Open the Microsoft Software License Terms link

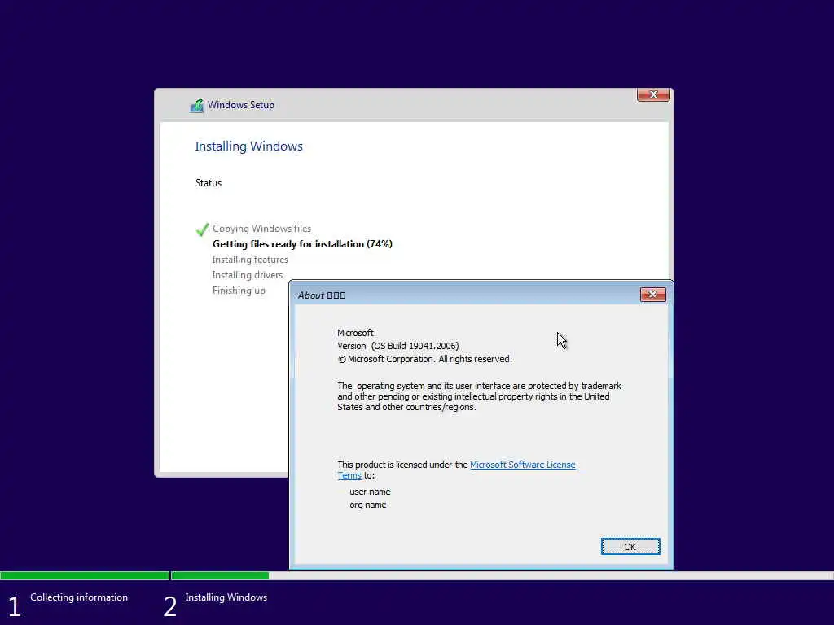click(522, 465)
